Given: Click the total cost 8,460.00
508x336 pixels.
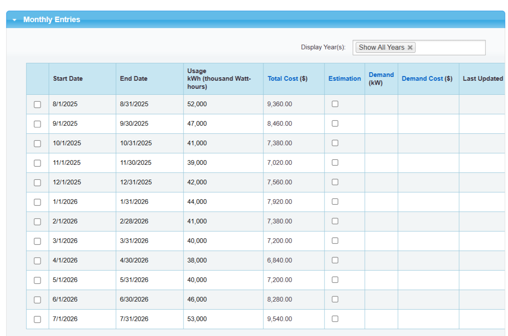Looking at the screenshot, I should pos(279,124).
